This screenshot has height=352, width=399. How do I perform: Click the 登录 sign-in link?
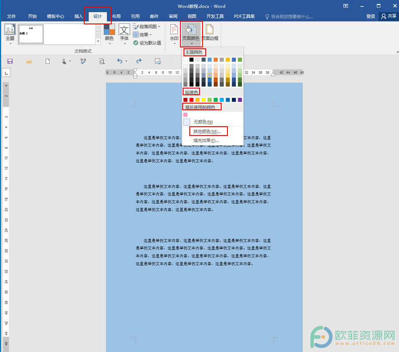[x=371, y=16]
